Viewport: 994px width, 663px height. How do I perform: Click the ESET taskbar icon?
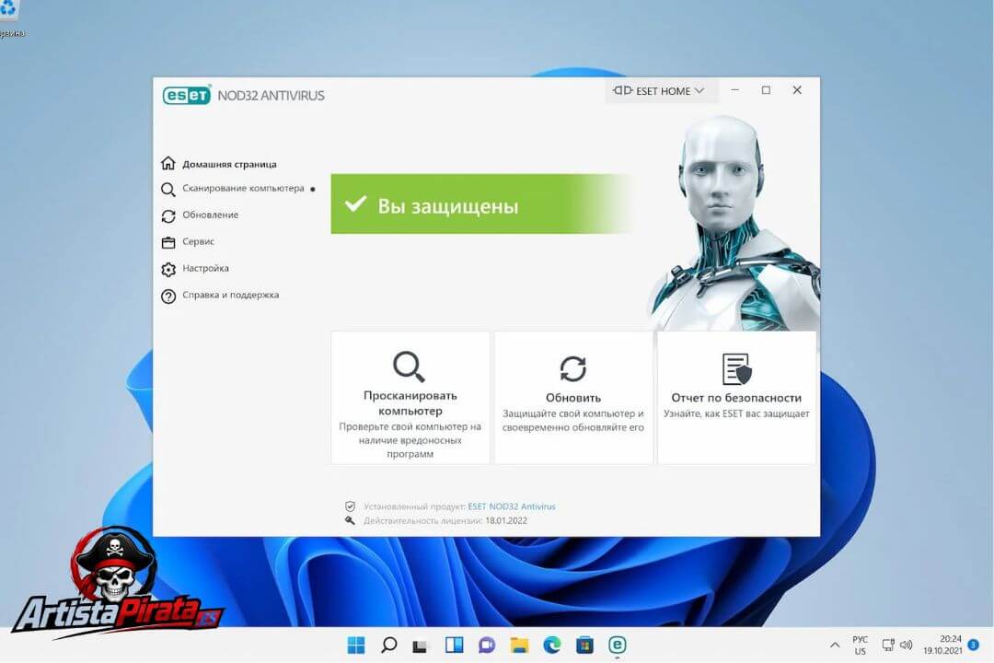(x=618, y=646)
